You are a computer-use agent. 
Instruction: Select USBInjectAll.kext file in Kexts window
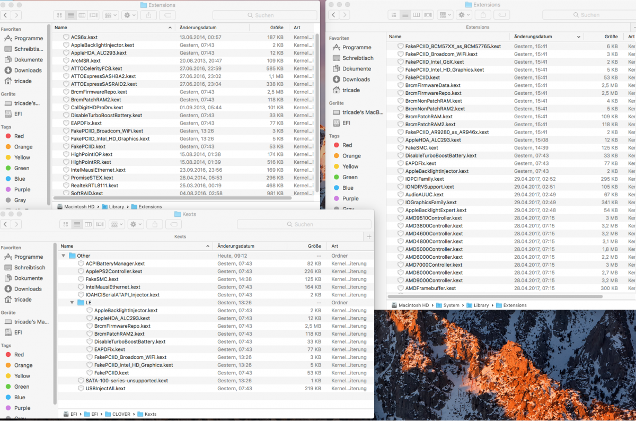tap(105, 388)
